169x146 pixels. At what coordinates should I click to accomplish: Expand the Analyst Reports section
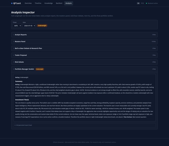pos(84,35)
